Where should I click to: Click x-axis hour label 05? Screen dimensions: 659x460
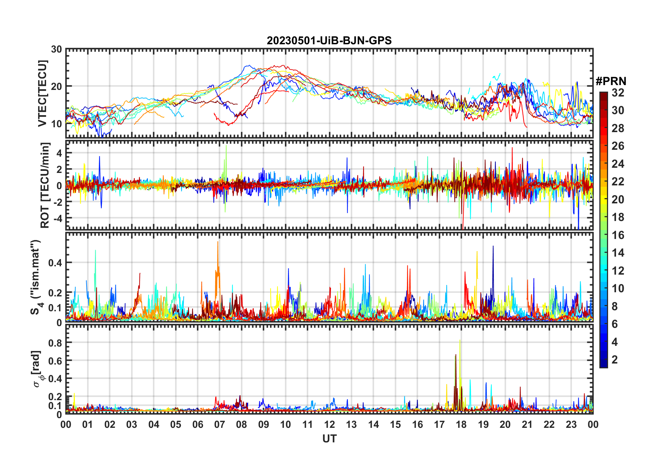176,424
